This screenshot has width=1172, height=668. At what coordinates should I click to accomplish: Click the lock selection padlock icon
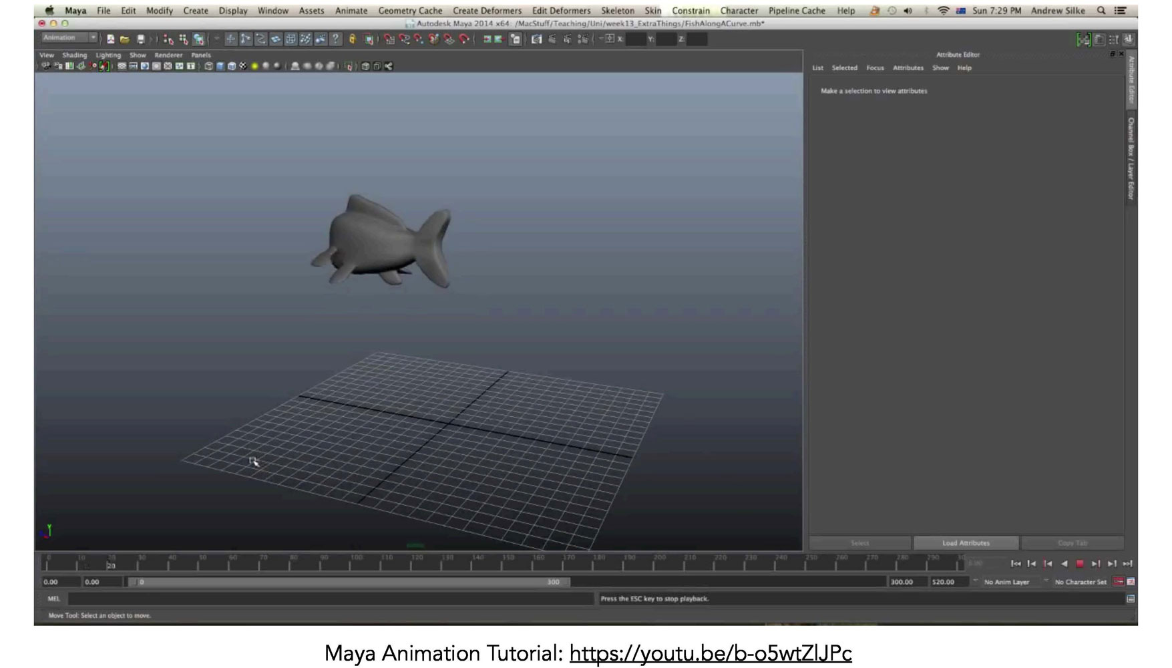pyautogui.click(x=352, y=39)
